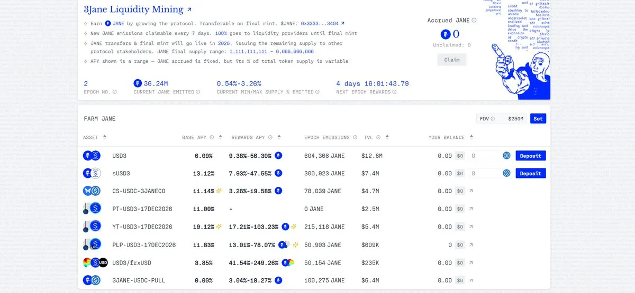
Task: Click the JANE reward icon beside 9.38%-56.30%
Action: pos(278,156)
